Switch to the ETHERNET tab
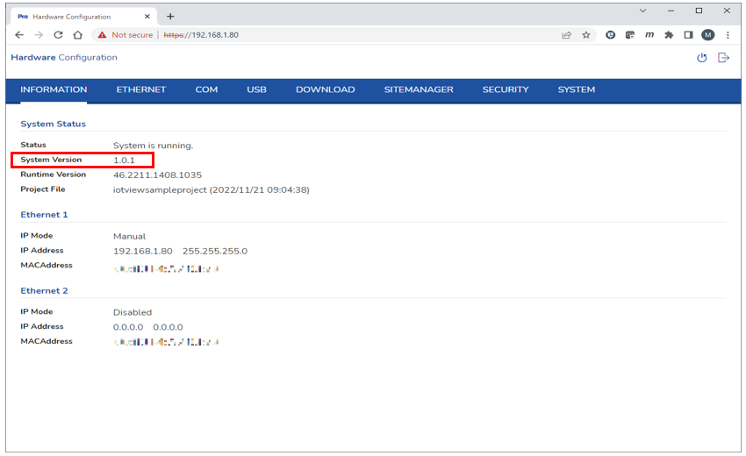746x456 pixels. tap(141, 89)
